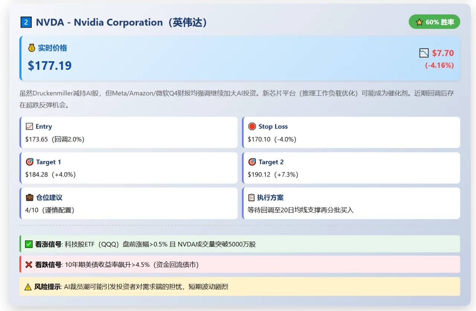Click the 60% 胜率 green badge

click(434, 22)
